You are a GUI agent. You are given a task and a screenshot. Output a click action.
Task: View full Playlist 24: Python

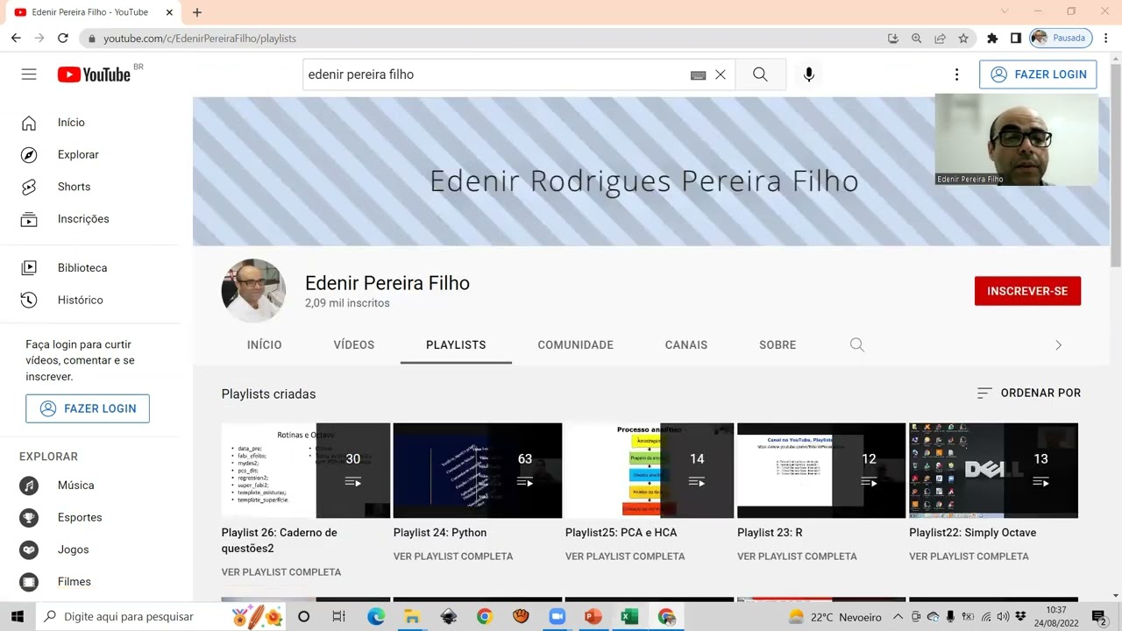(453, 556)
